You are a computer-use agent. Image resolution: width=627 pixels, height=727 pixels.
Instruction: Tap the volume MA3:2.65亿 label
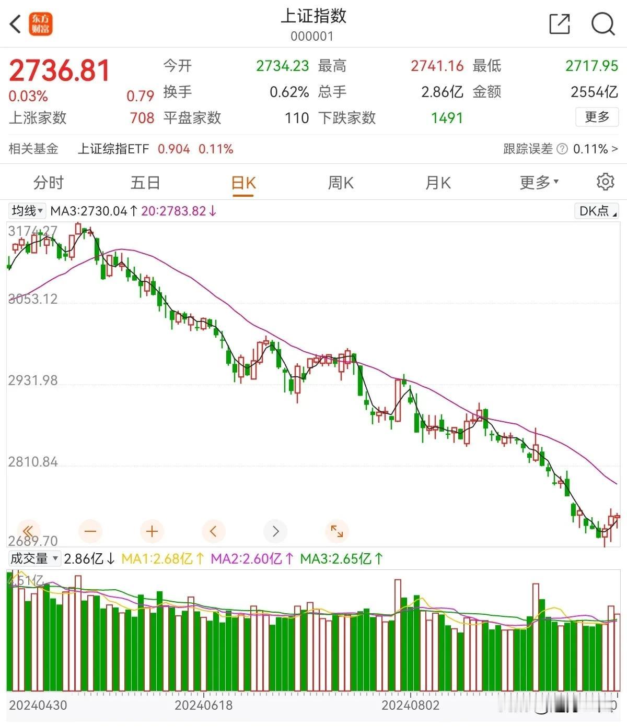(x=342, y=558)
